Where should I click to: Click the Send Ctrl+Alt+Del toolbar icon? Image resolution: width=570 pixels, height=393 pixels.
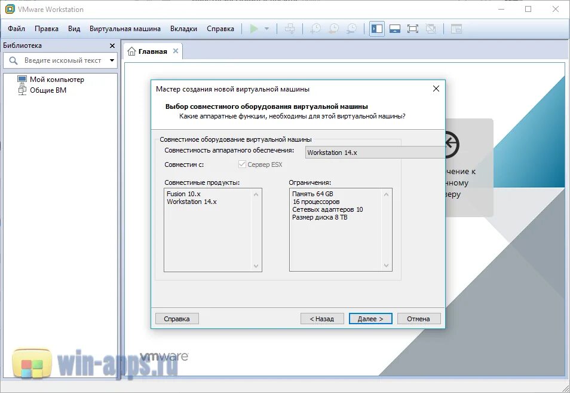coord(290,29)
